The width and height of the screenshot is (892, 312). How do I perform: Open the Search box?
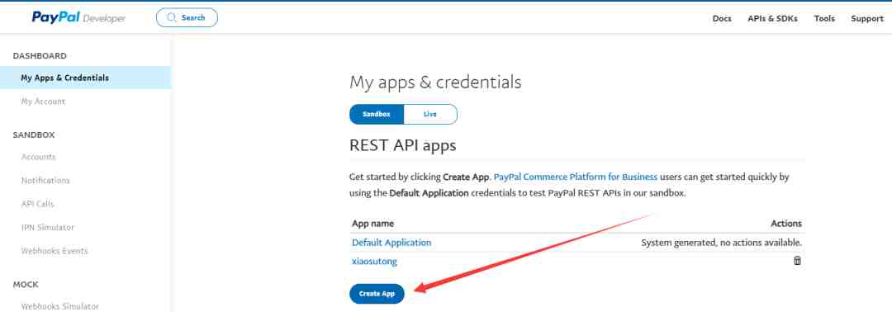tap(187, 17)
